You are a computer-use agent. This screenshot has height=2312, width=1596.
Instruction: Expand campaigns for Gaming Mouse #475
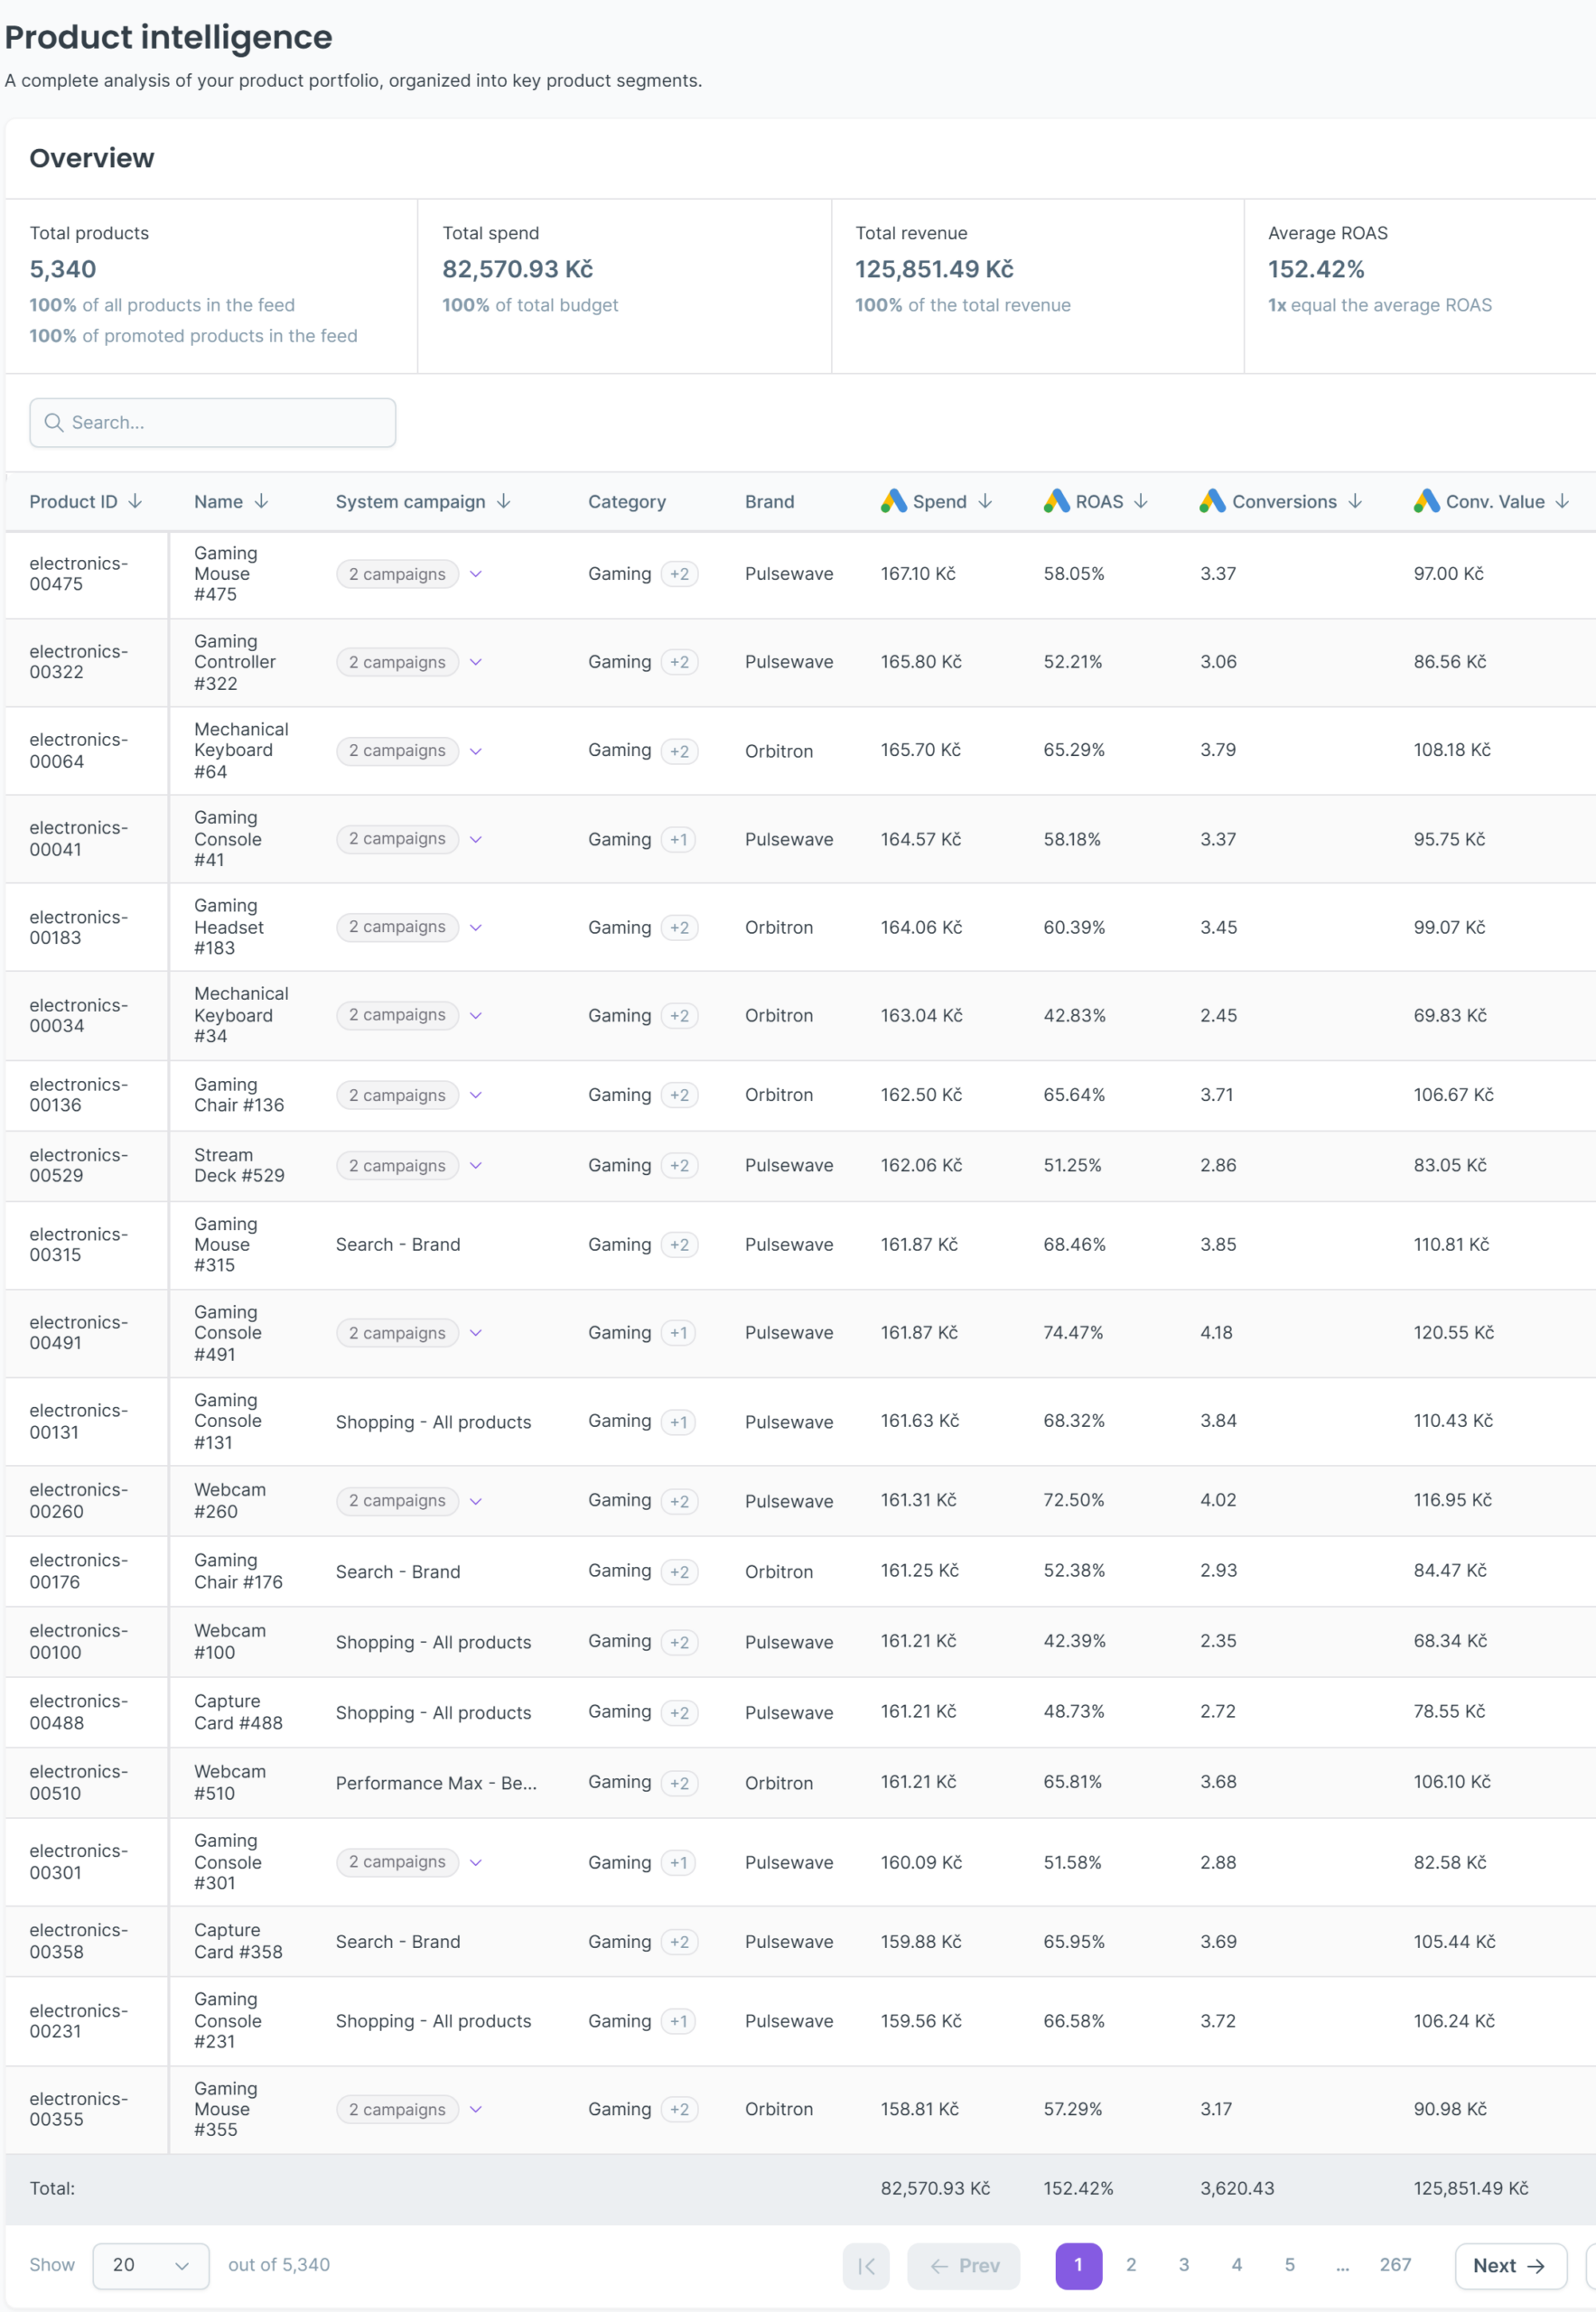[476, 574]
